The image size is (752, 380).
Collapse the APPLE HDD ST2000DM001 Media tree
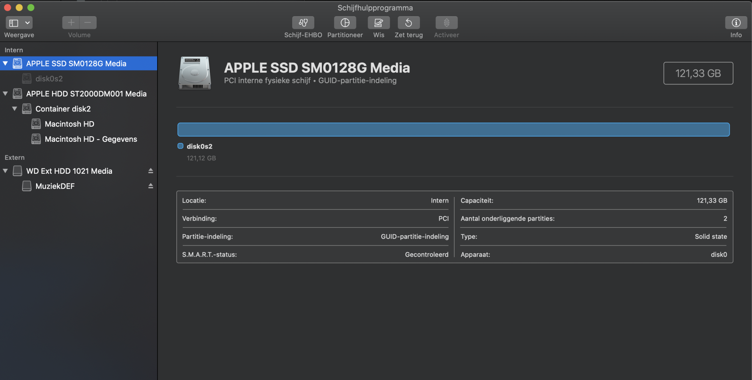pos(6,94)
